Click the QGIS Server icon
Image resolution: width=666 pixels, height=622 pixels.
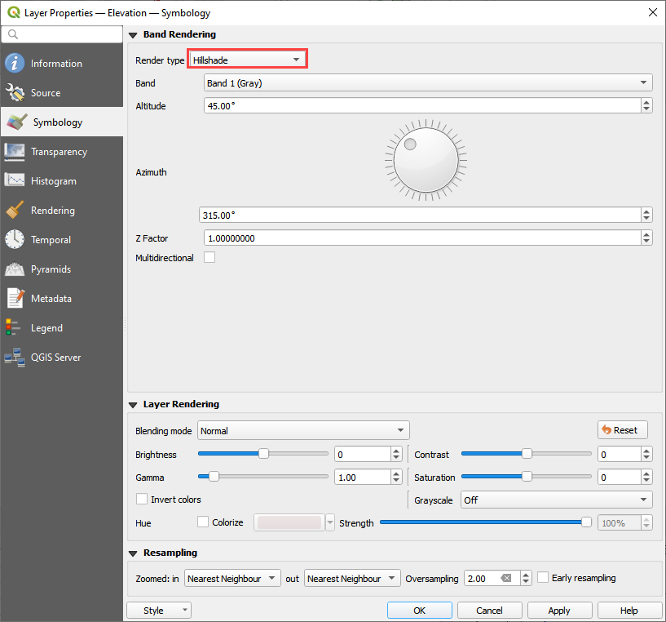[15, 358]
